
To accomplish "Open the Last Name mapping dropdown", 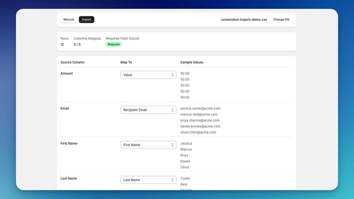I will 148,180.
